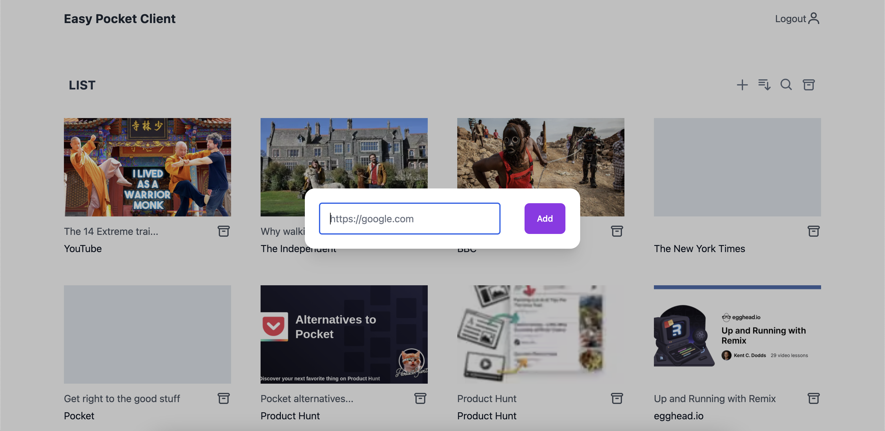Click the purple Add button

[545, 219]
